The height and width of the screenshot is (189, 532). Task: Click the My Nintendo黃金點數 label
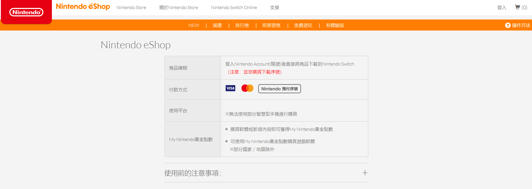coord(191,140)
